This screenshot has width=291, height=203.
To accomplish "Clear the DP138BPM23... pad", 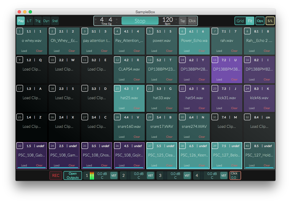I will [169, 79].
